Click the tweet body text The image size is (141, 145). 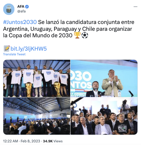69,29
